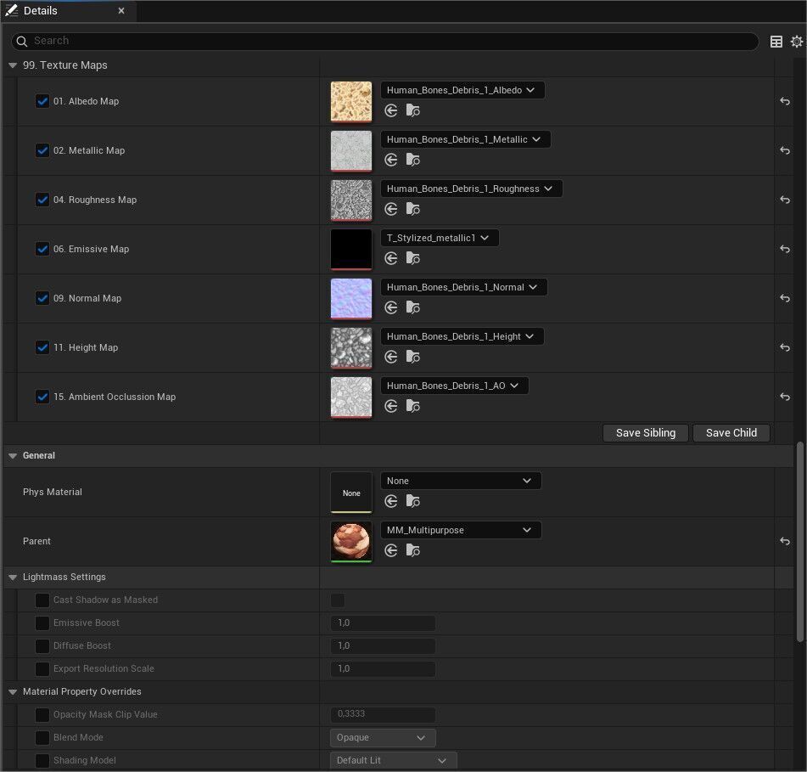Open the Human_Bones_Debris_1_Roughness dropdown
The image size is (807, 772).
[472, 189]
